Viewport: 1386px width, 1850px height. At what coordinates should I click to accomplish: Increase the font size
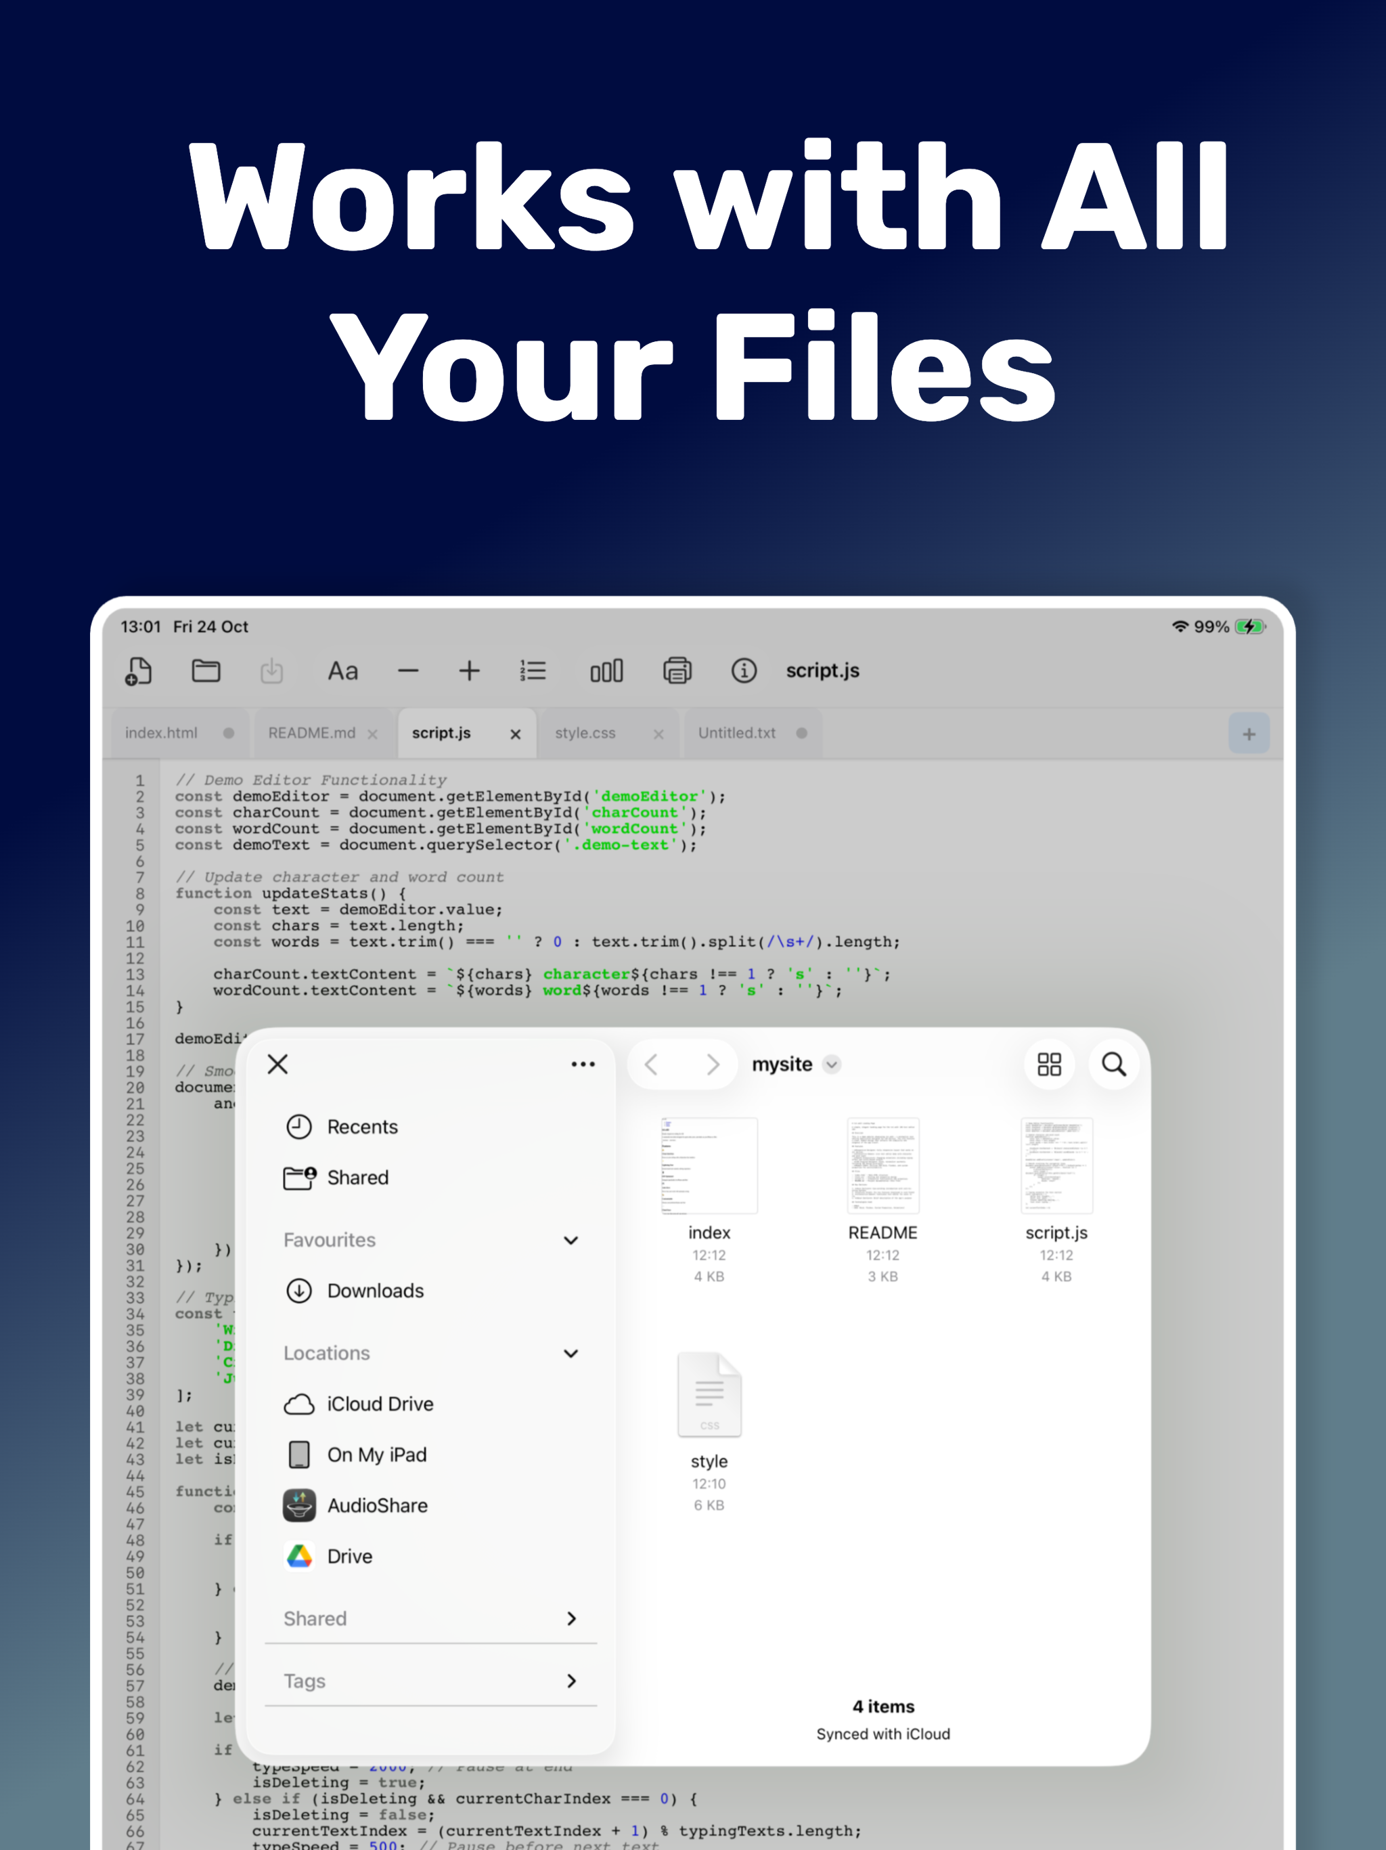(470, 670)
